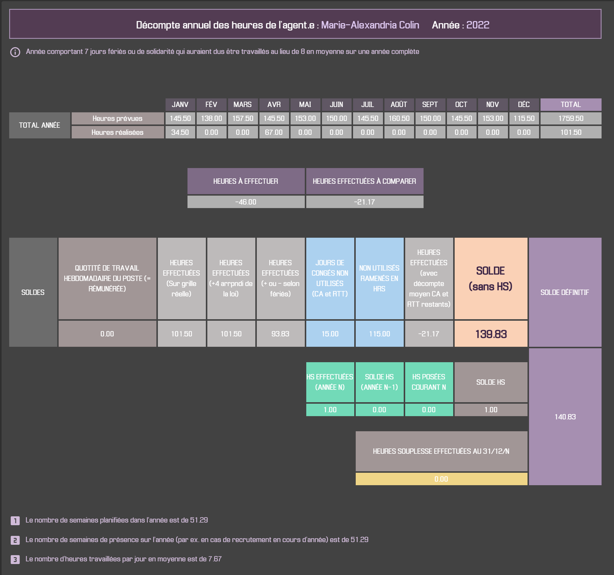Select planned hours total 1759.50

coord(571,118)
